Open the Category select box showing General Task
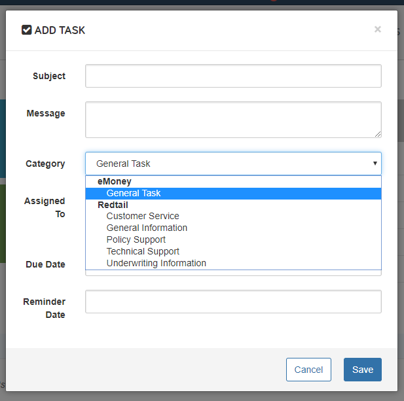The width and height of the screenshot is (404, 401). 233,164
